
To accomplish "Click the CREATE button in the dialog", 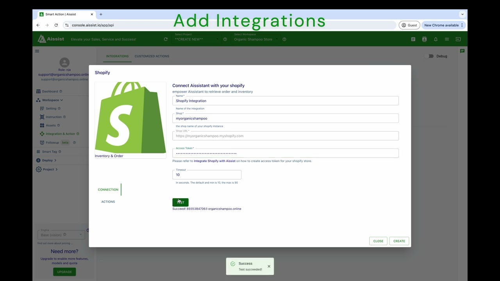I will 399,241.
